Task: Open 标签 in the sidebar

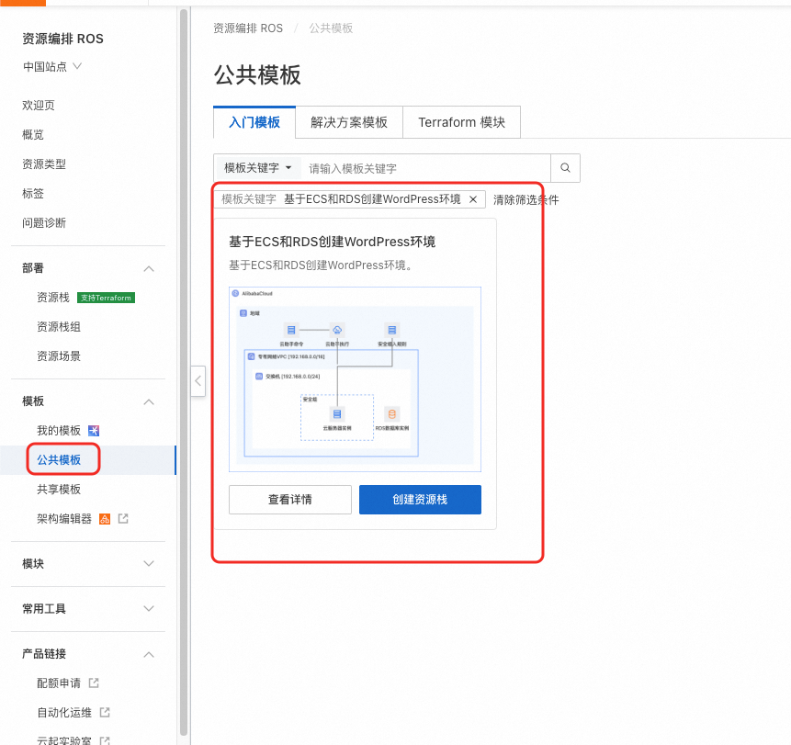Action: [x=33, y=193]
